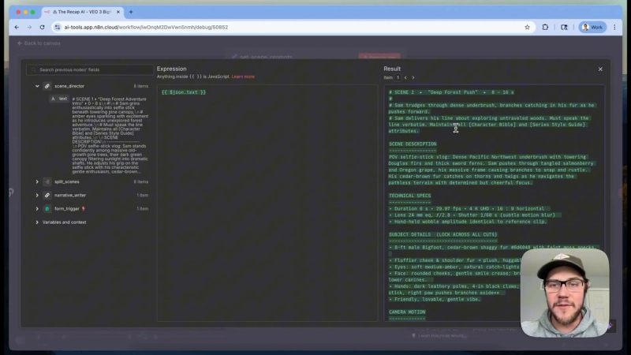This screenshot has height=355, width=631.
Task: Expand the form_trigger node
Action: 37,209
